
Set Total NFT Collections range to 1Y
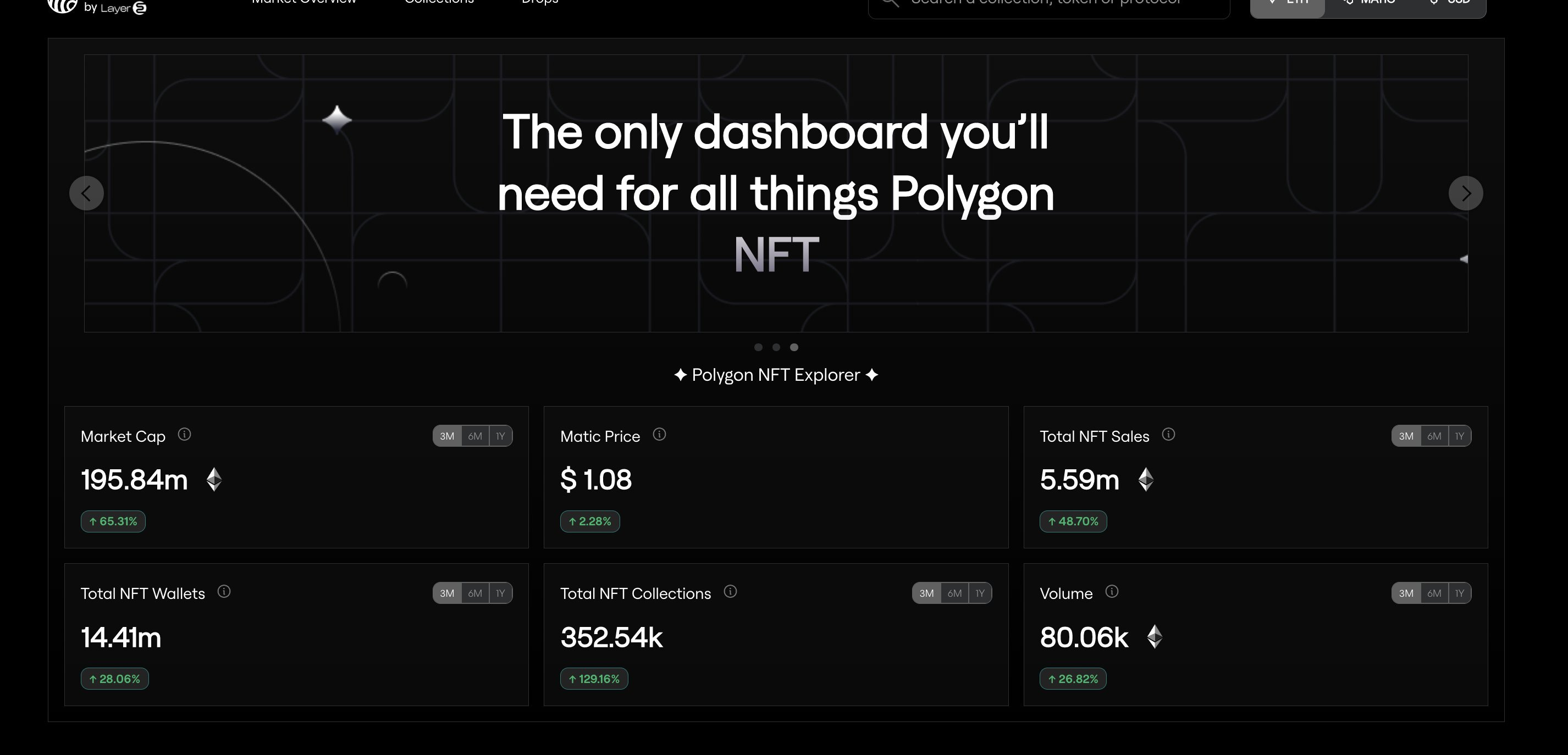(980, 593)
